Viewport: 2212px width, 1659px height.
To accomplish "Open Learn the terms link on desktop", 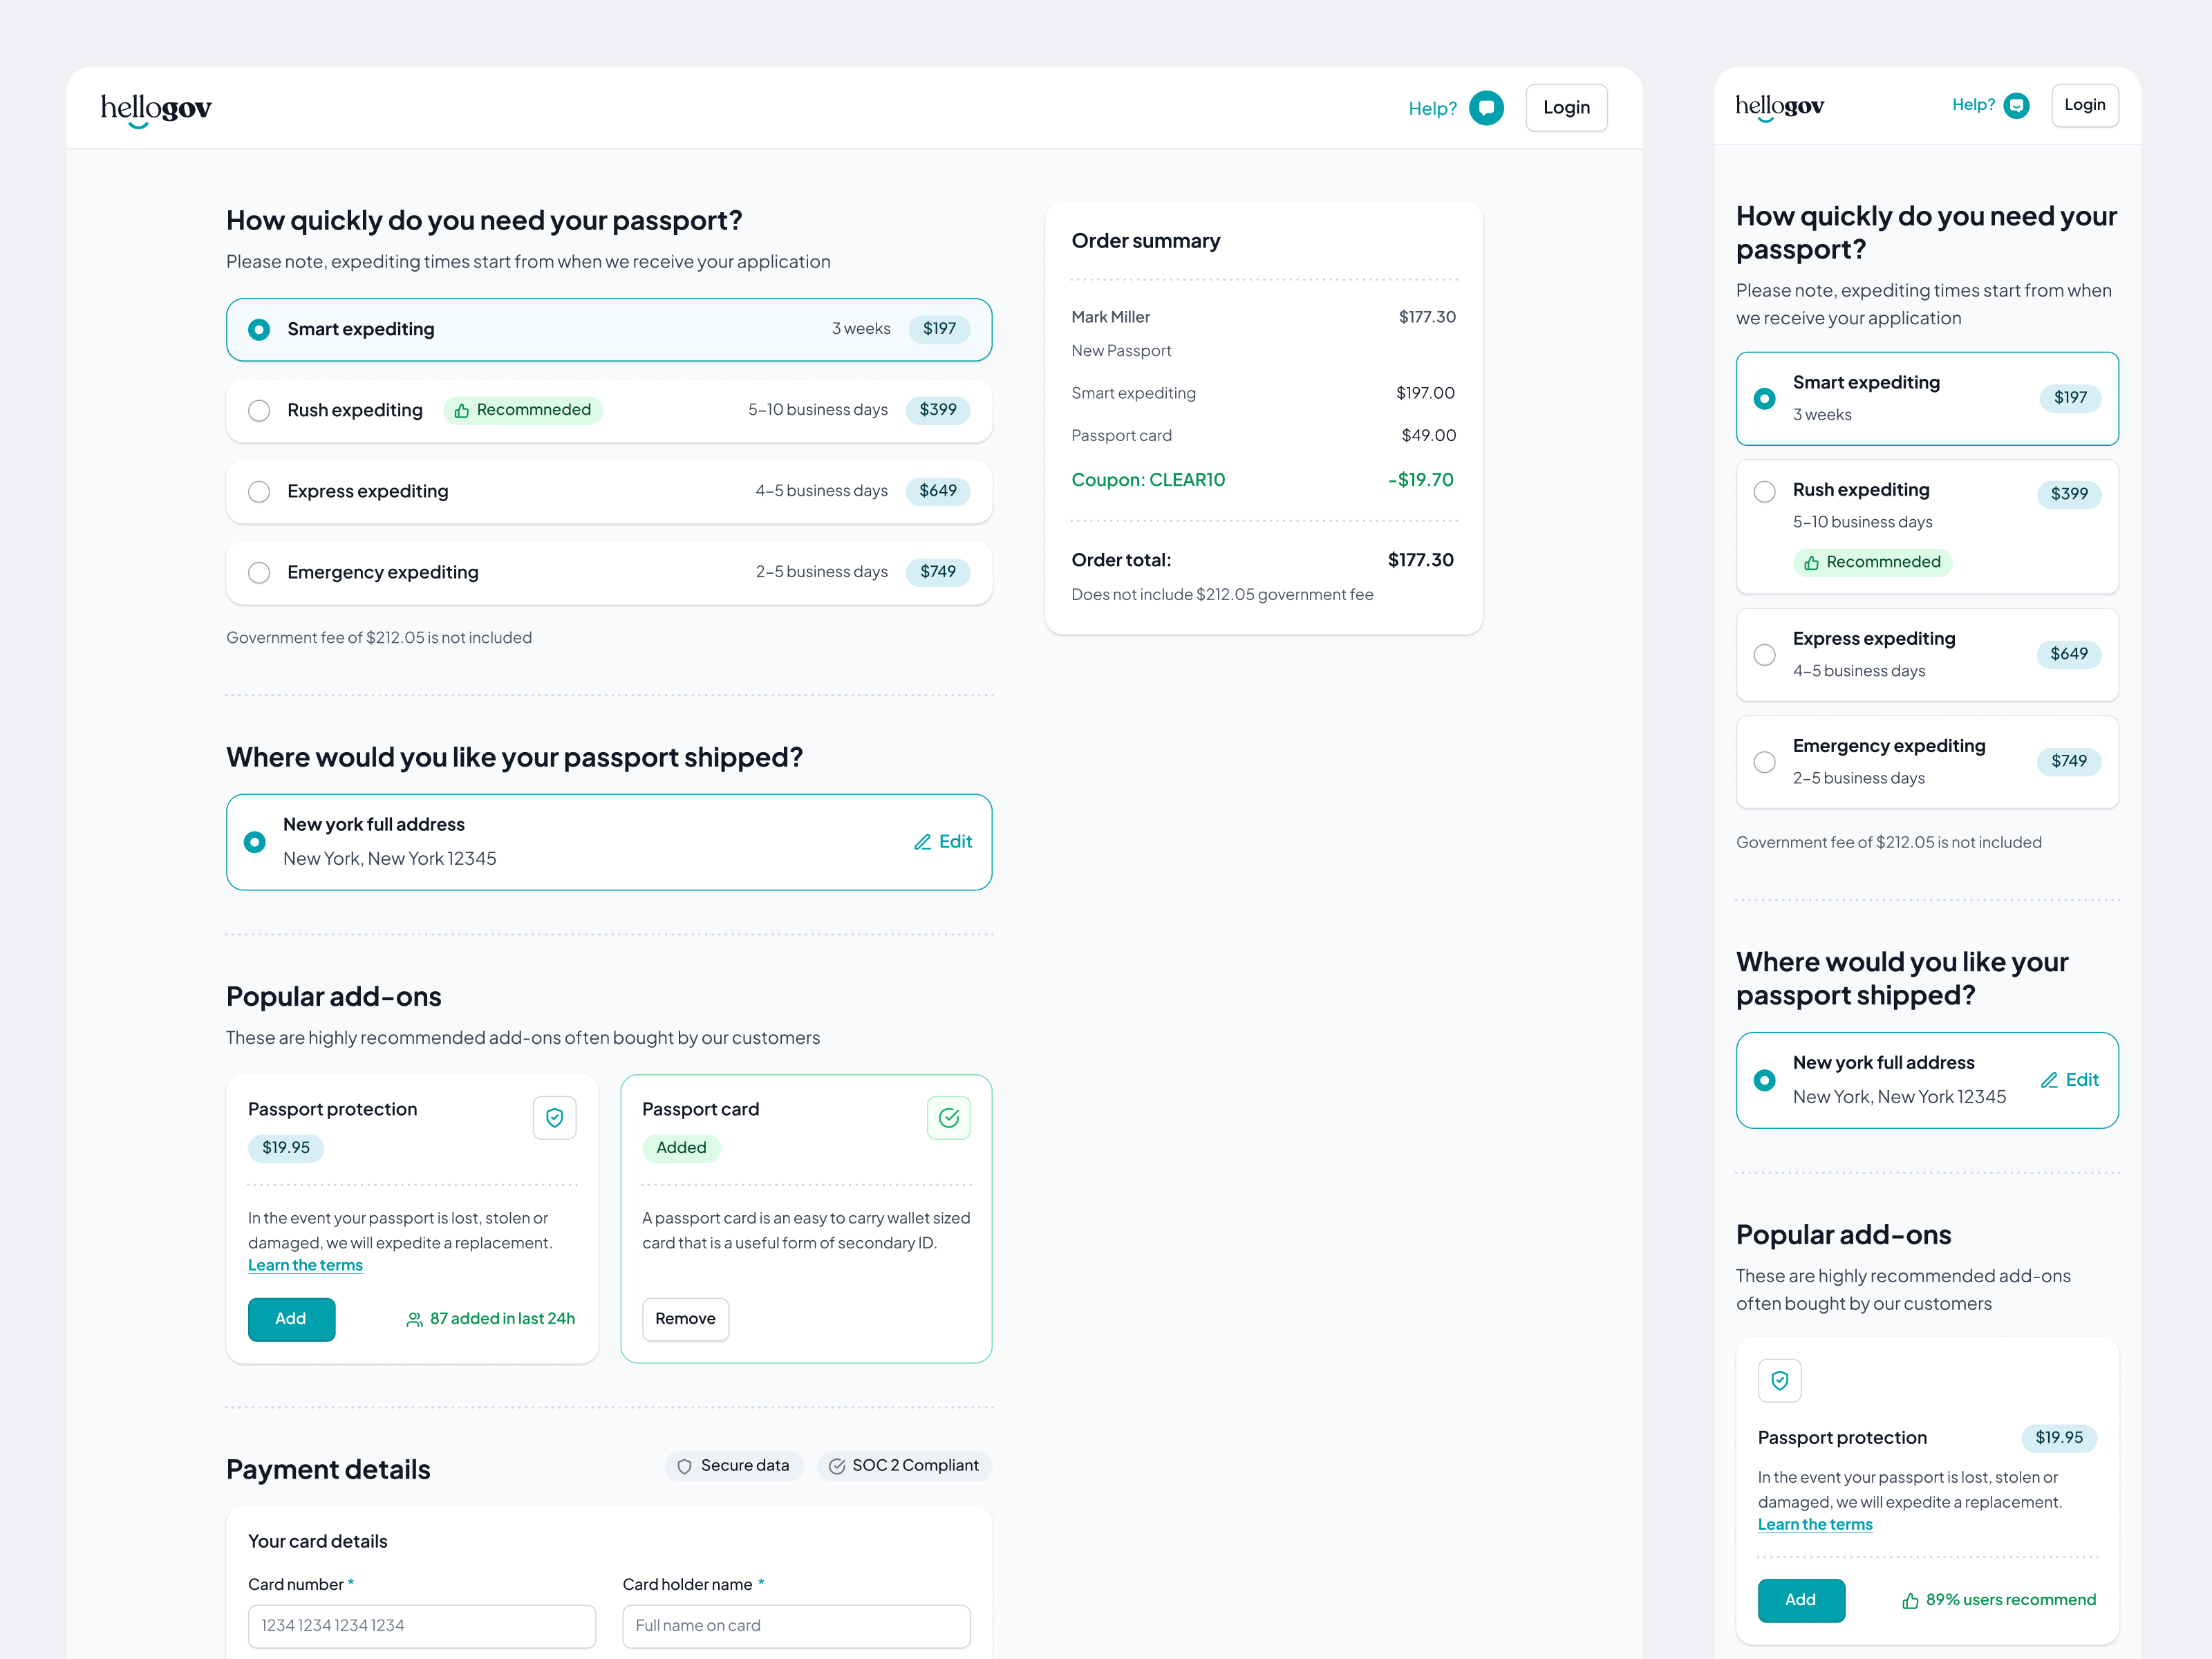I will pos(305,1265).
